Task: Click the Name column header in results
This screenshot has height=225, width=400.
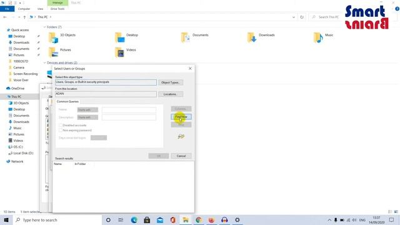Action: click(x=58, y=164)
